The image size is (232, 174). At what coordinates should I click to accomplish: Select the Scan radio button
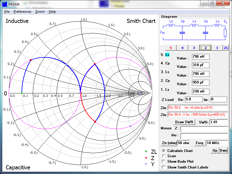point(164,156)
